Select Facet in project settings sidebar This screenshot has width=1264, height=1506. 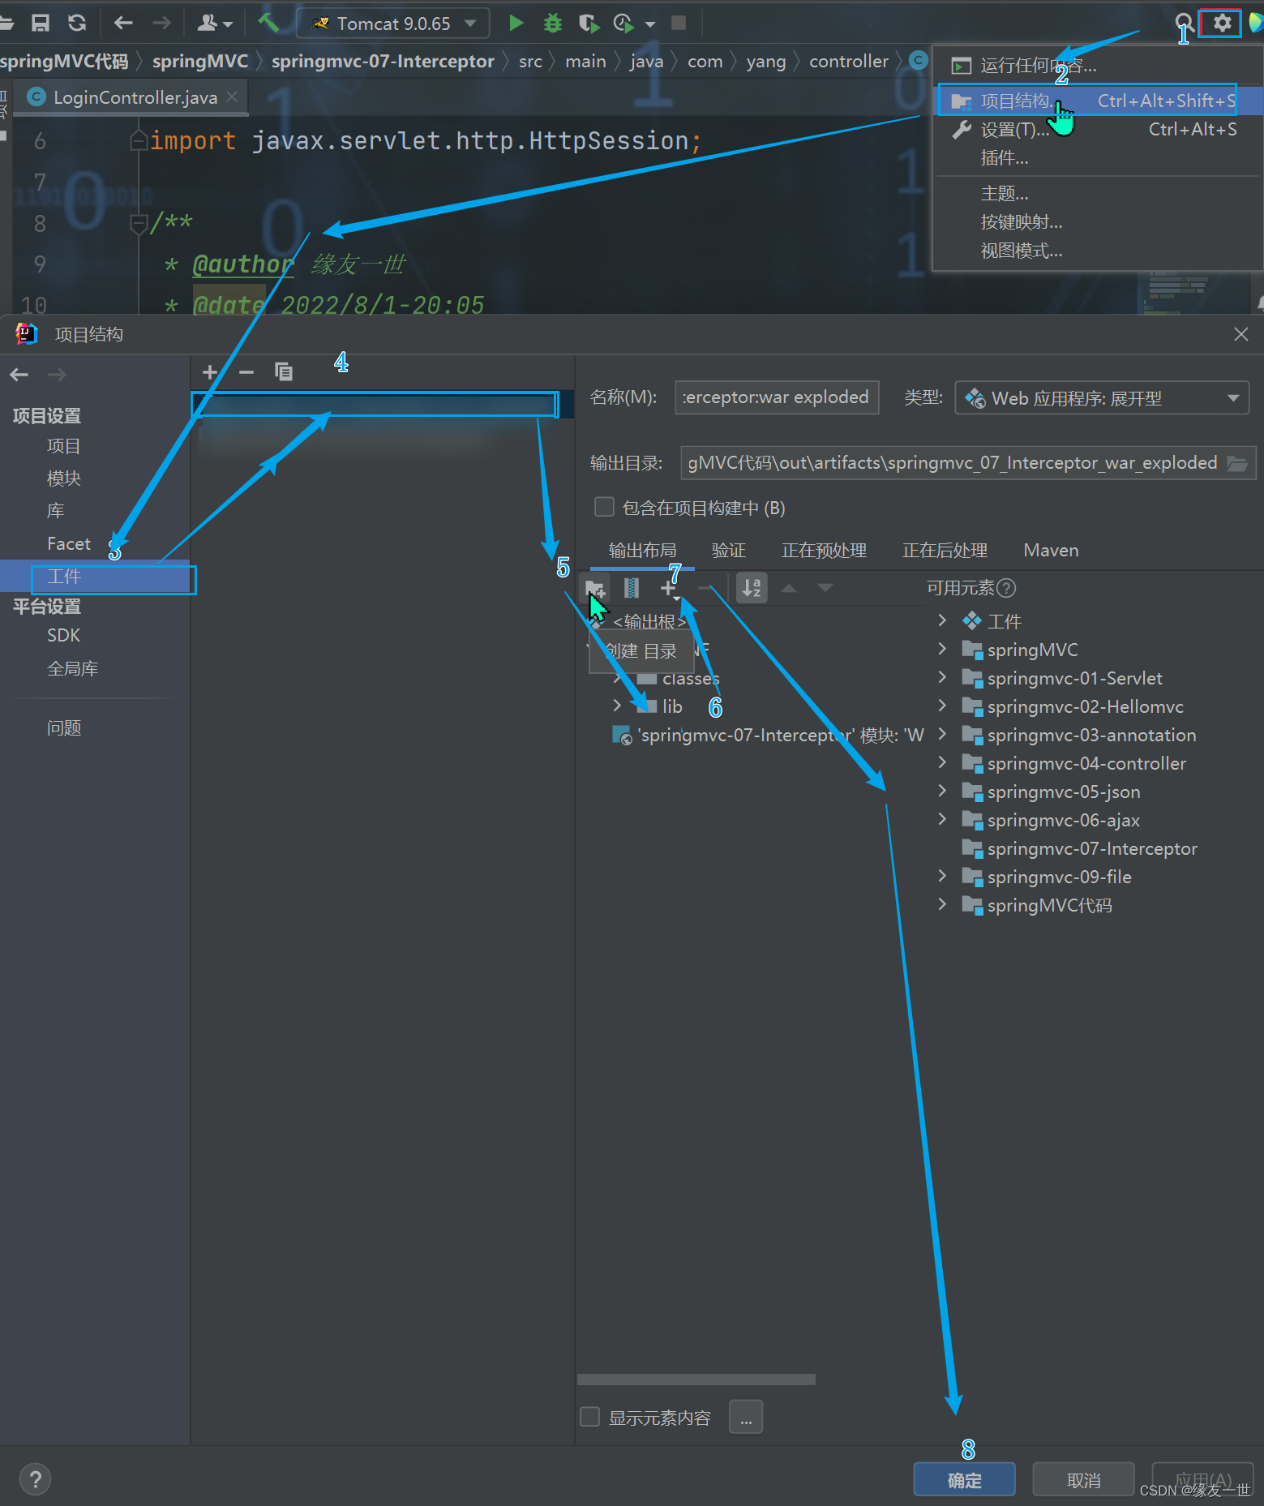point(95,543)
